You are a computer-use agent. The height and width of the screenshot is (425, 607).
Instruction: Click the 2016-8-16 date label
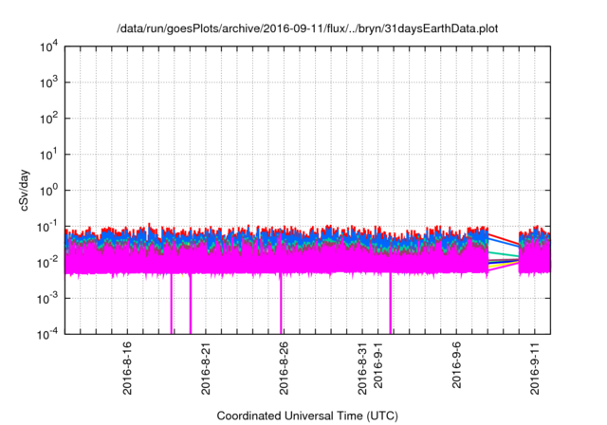click(127, 368)
